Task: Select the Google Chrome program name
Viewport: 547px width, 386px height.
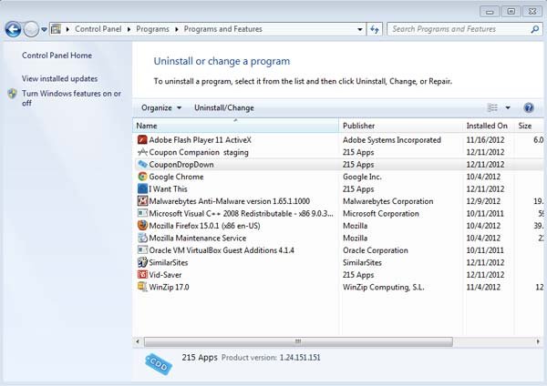Action: coord(176,177)
